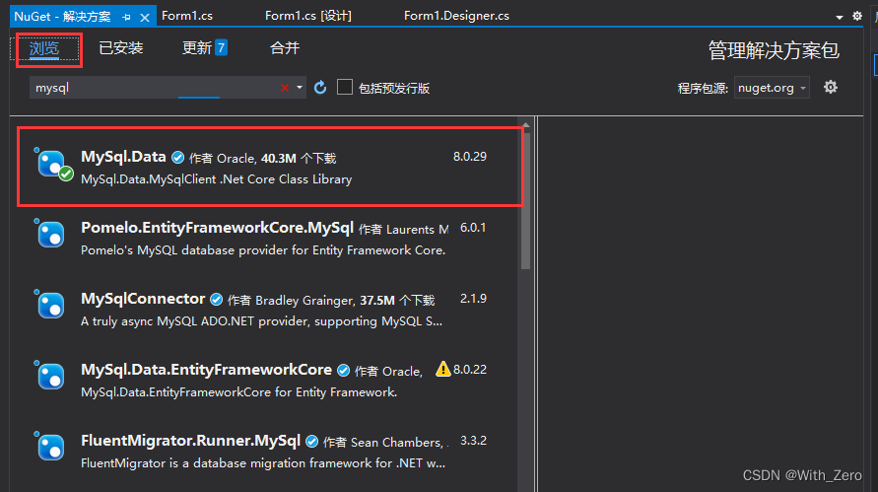This screenshot has width=878, height=492.
Task: Close the NuGet solution tab
Action: [145, 18]
